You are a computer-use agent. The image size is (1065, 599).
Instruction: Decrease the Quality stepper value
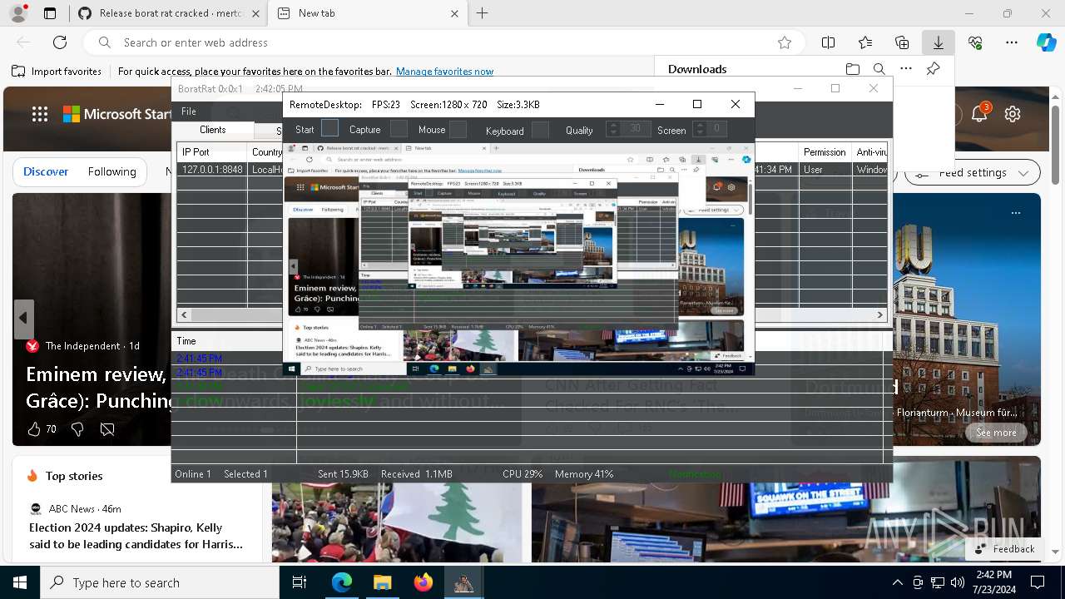click(613, 133)
